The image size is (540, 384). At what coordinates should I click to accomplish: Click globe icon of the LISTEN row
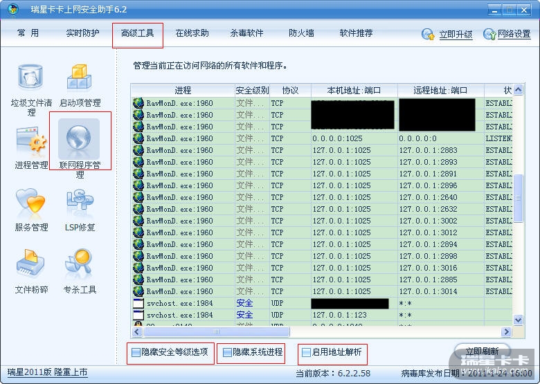pos(138,138)
